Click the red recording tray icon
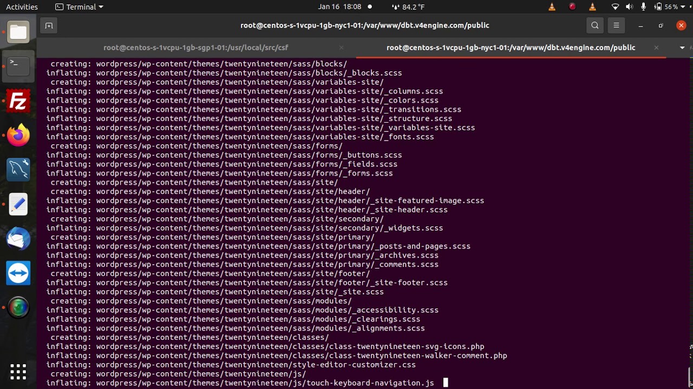 click(572, 7)
